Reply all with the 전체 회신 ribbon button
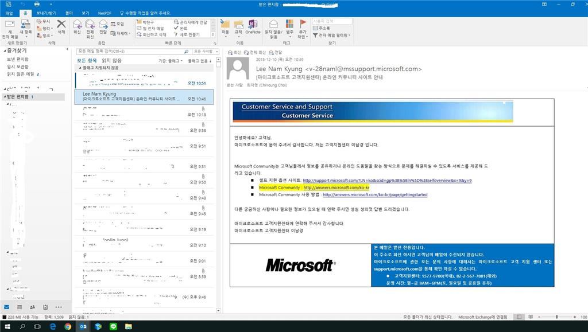Viewport: 588px width, 332px height. (x=90, y=29)
